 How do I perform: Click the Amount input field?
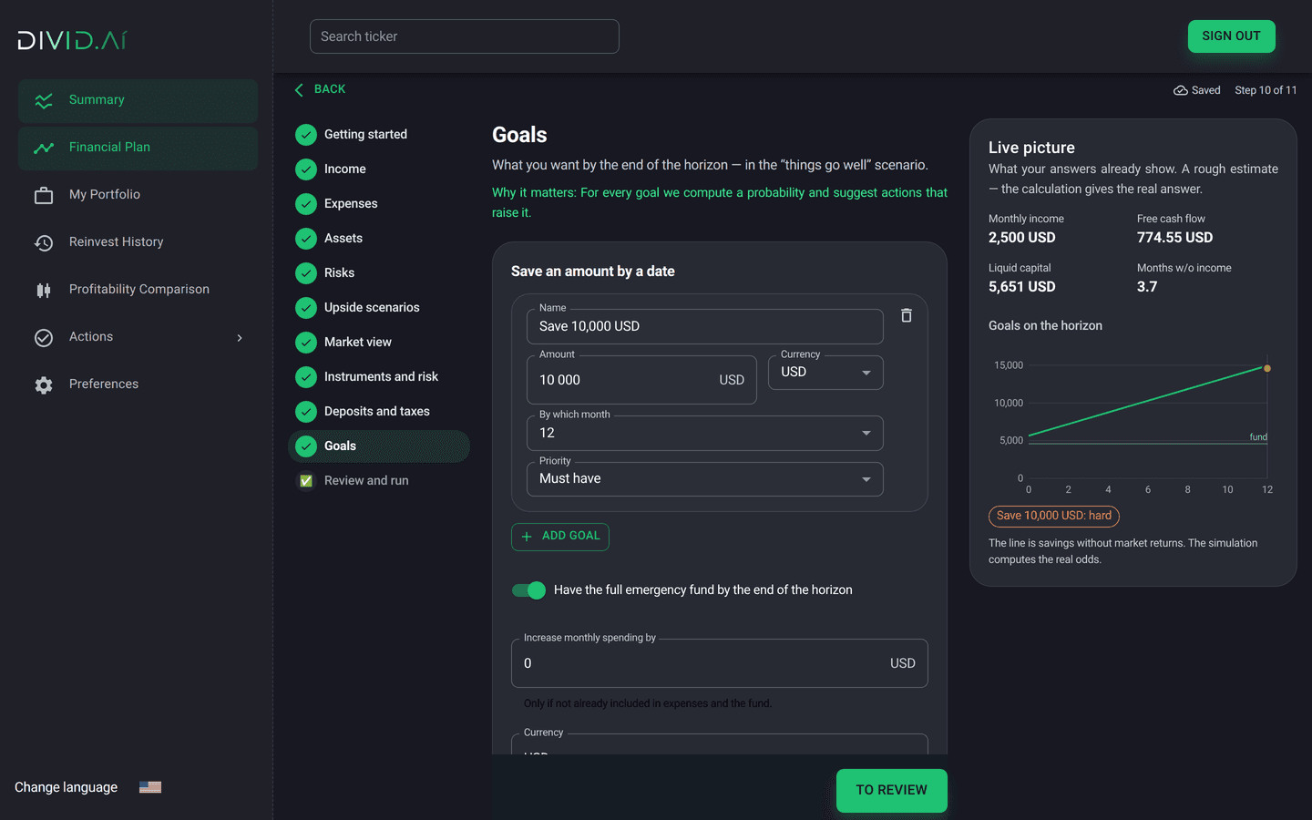641,380
